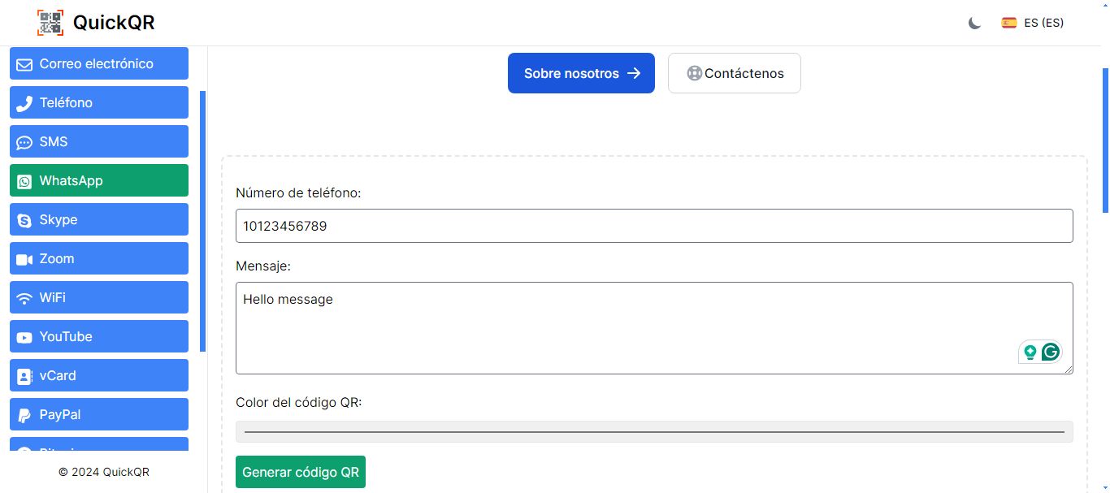Toggle dark mode moon icon
Screen dimensions: 1110x493
[974, 23]
